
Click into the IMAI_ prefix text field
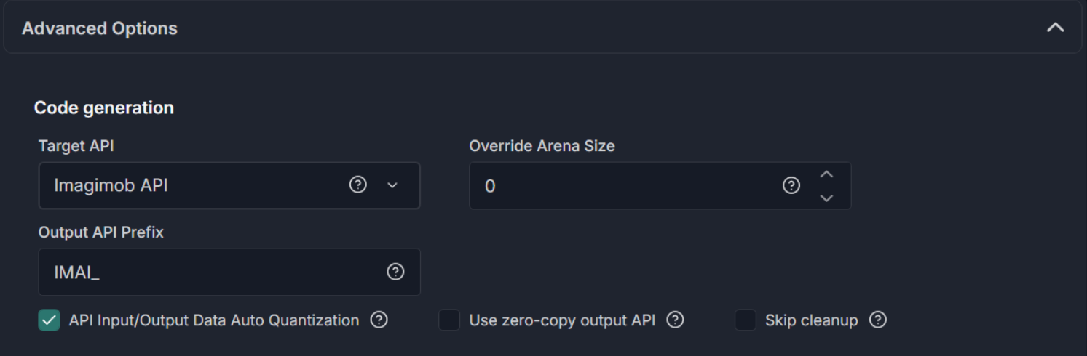click(229, 272)
